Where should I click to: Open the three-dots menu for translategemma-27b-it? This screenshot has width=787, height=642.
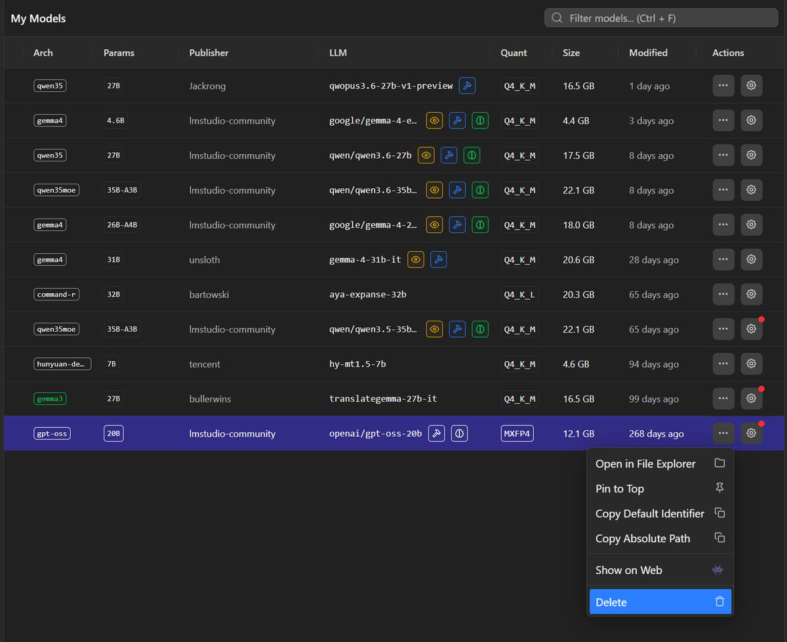(x=723, y=399)
